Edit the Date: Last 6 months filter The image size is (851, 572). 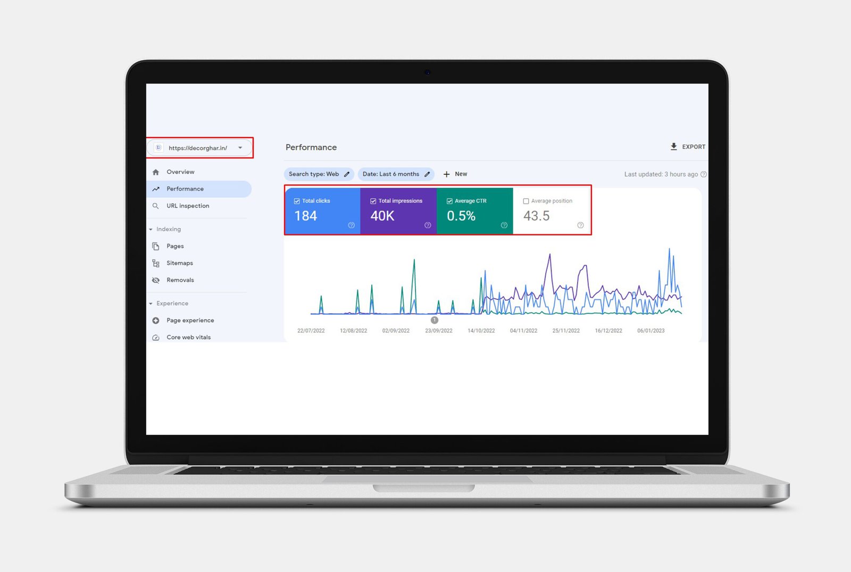396,174
